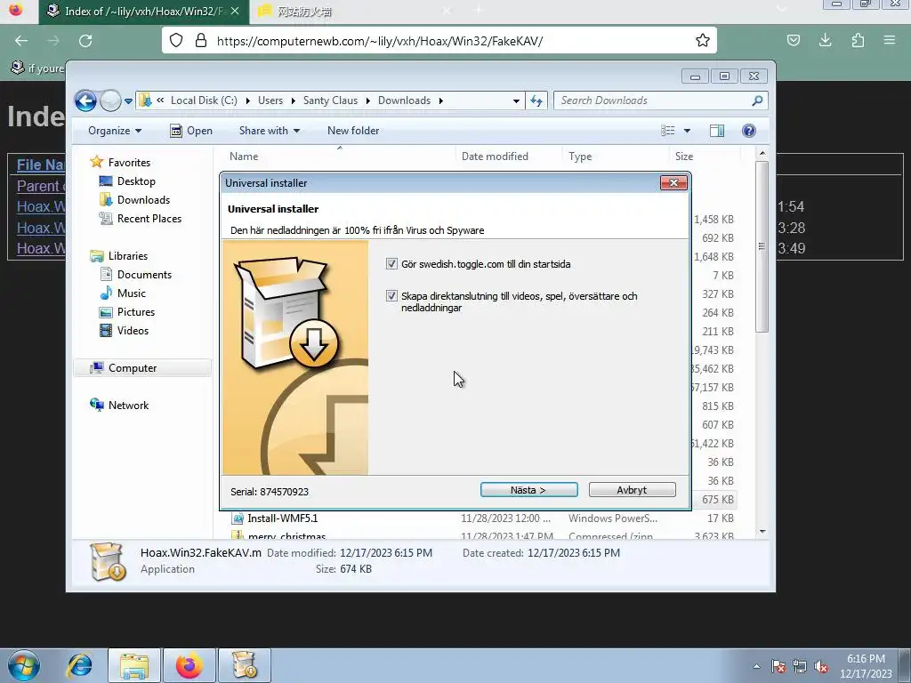Check the swedish.toggle.com startsida checkbox
911x683 pixels.
(391, 263)
